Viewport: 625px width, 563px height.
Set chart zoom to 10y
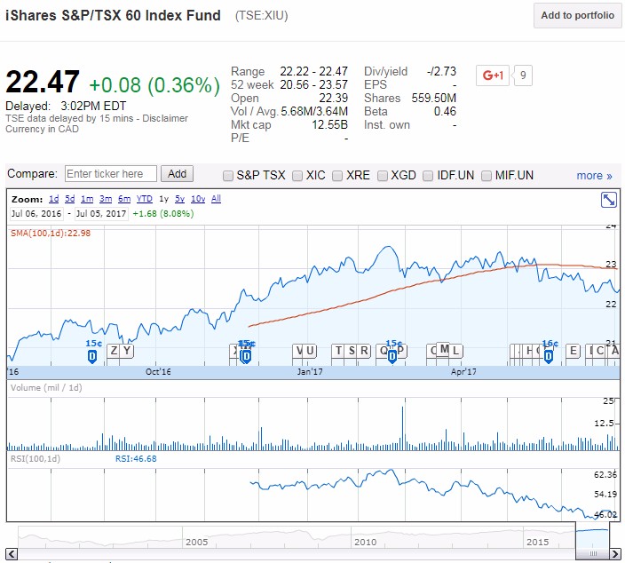[198, 199]
